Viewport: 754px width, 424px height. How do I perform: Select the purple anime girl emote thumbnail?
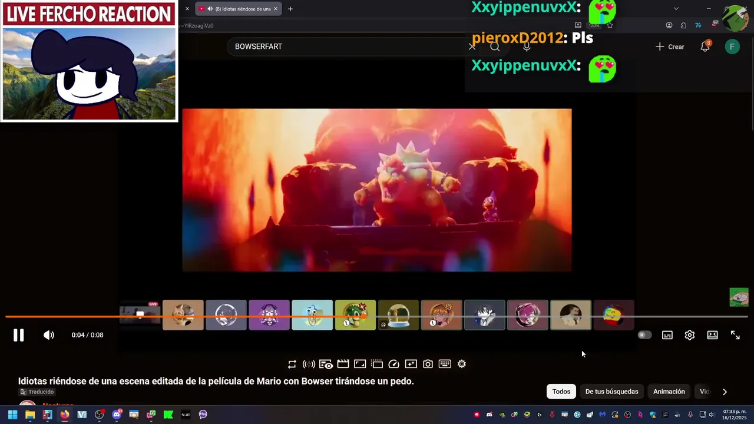pyautogui.click(x=269, y=314)
